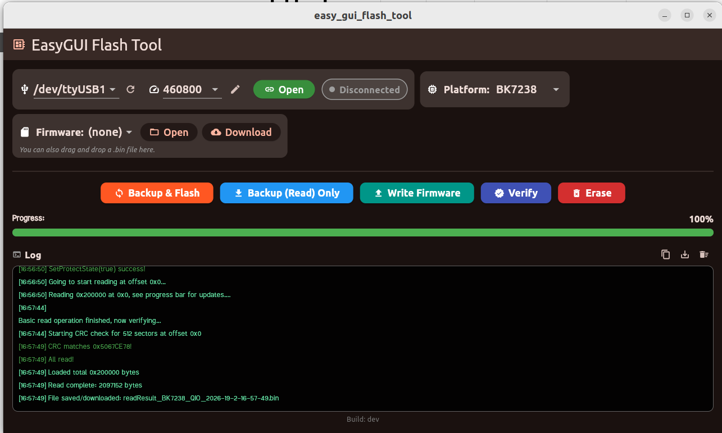Click the 'Loaded total 0x200000 bytes' line
This screenshot has width=722, height=433.
(79, 372)
